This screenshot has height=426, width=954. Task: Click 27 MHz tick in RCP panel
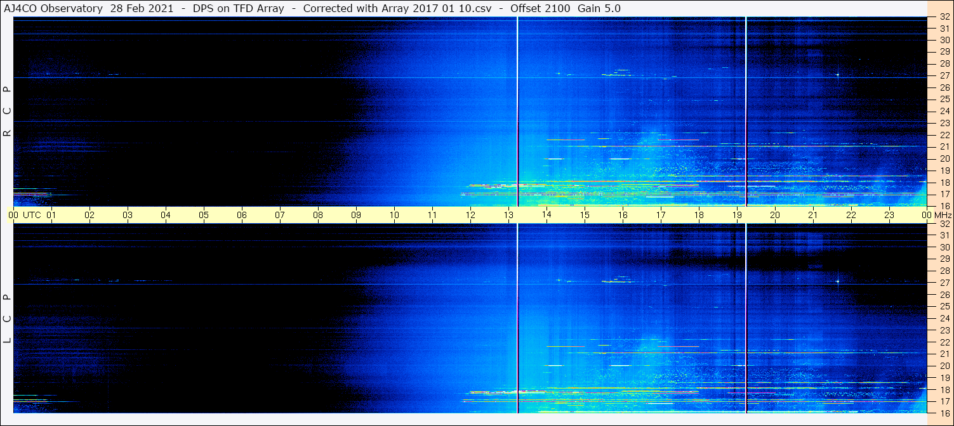pyautogui.click(x=944, y=75)
